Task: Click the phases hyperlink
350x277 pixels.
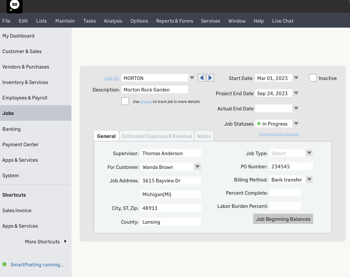Action: pos(147,101)
